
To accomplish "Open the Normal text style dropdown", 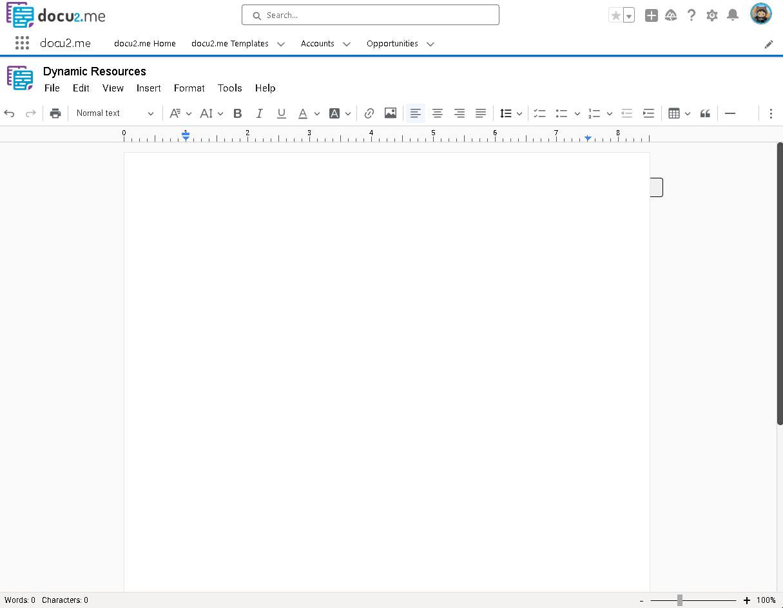I will [x=115, y=113].
